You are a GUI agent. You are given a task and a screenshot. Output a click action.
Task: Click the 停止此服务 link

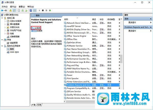(x=36, y=28)
